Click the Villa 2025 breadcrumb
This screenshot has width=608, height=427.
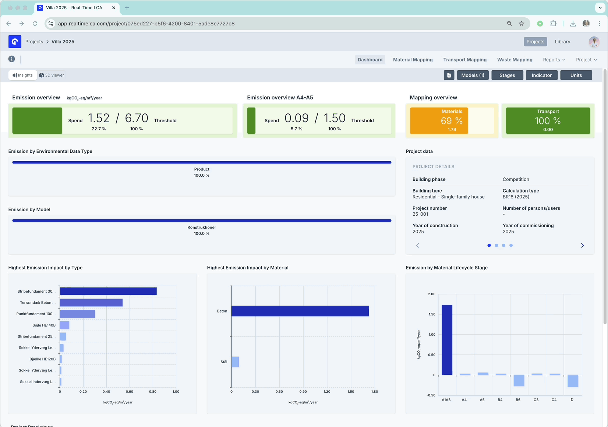[63, 42]
